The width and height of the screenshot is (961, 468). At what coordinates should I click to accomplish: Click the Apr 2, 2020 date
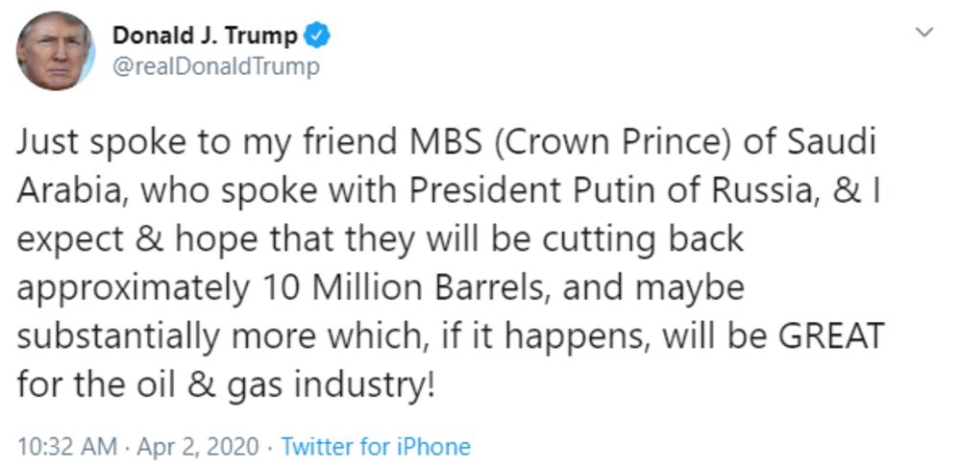tap(197, 447)
